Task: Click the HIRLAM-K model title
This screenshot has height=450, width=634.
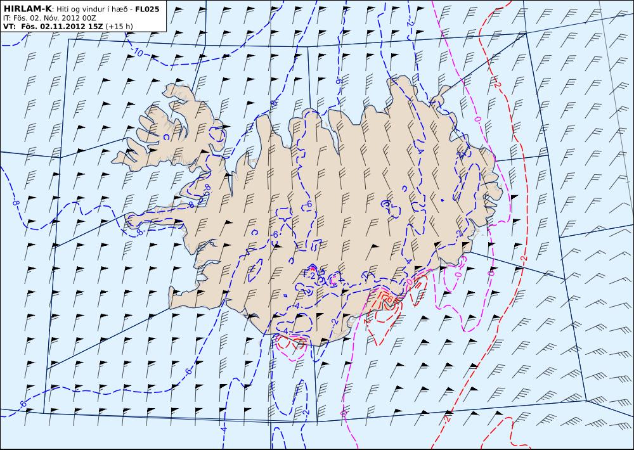Action: (27, 9)
